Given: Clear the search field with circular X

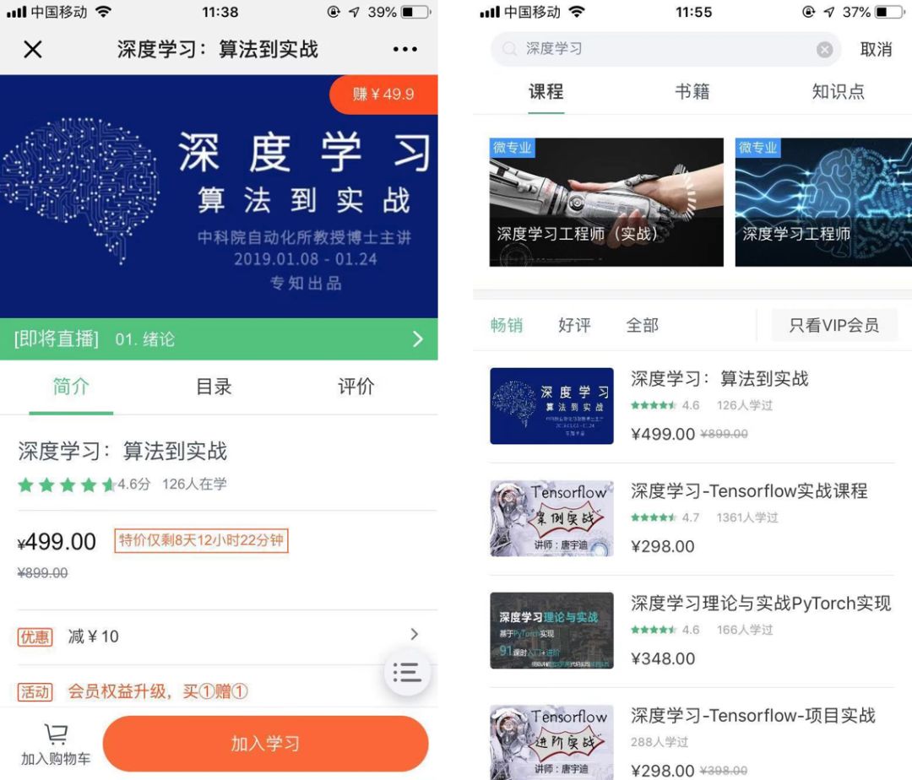Looking at the screenshot, I should 824,50.
